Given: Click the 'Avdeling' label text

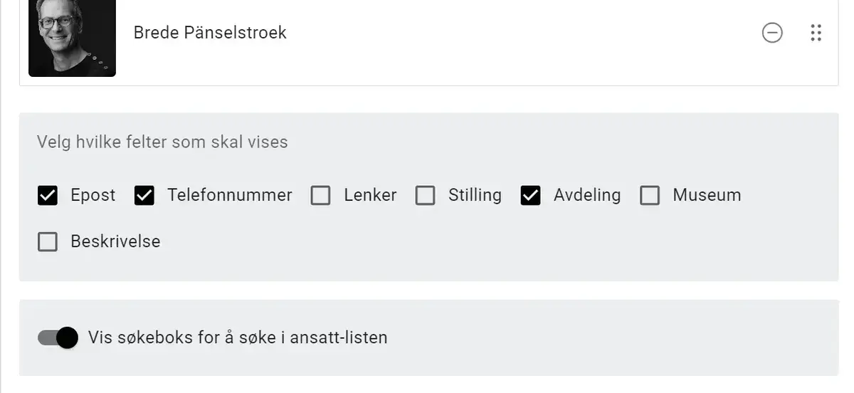Looking at the screenshot, I should 587,195.
